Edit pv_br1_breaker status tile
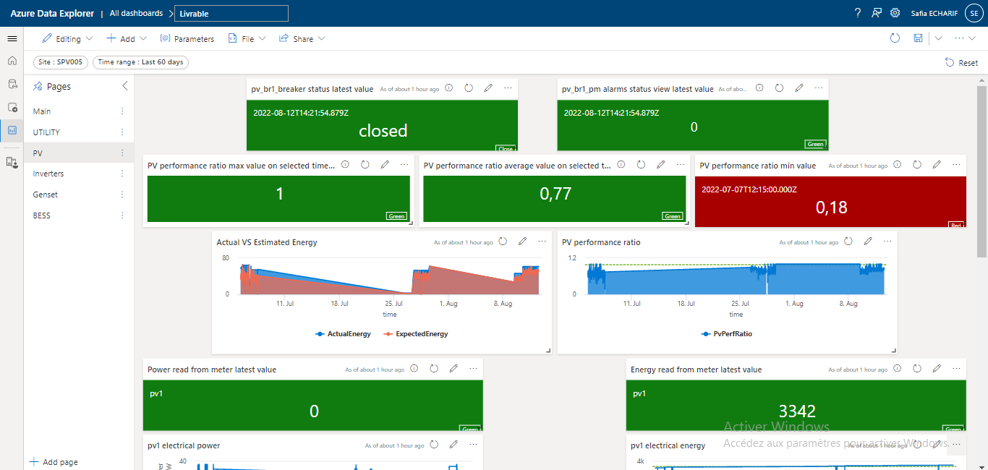Viewport: 988px width, 470px height. click(488, 88)
